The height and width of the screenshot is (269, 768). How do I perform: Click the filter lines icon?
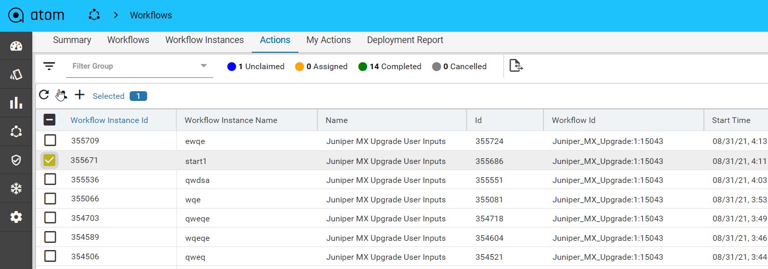(49, 66)
